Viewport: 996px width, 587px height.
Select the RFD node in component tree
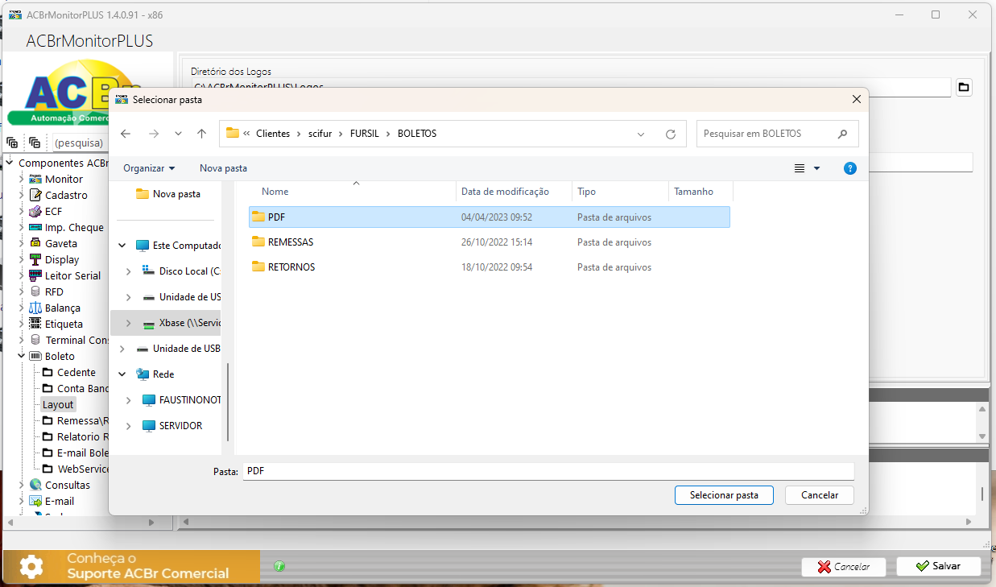pos(54,291)
